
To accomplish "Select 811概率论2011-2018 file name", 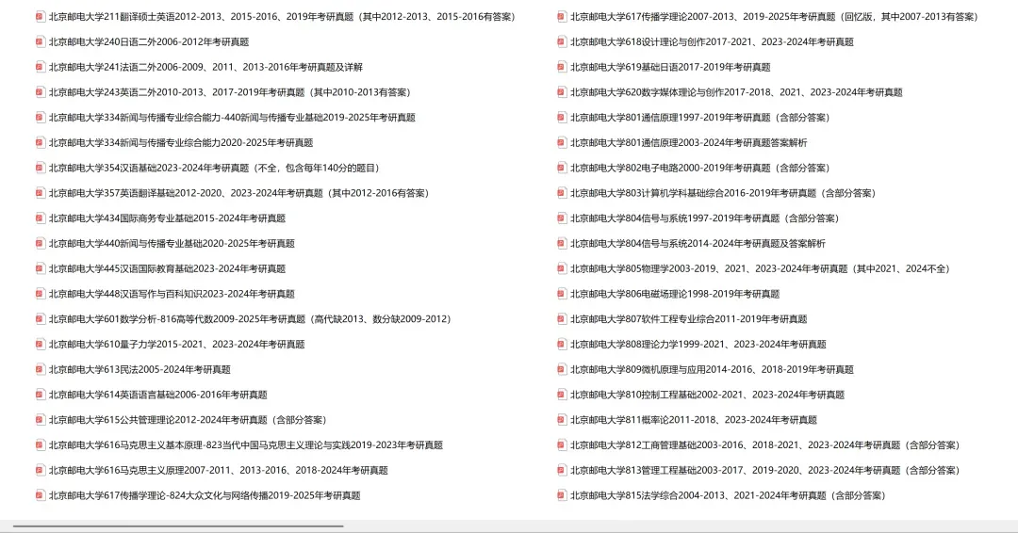I will point(694,420).
